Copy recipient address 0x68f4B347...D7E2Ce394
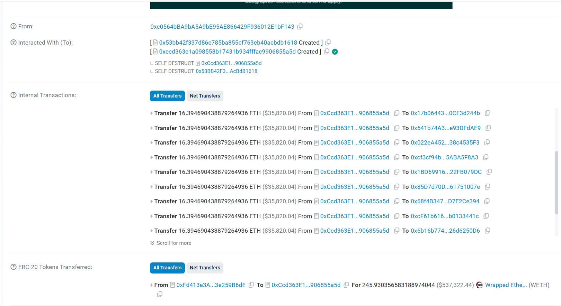Viewport: 561px width, 306px height. tap(487, 201)
